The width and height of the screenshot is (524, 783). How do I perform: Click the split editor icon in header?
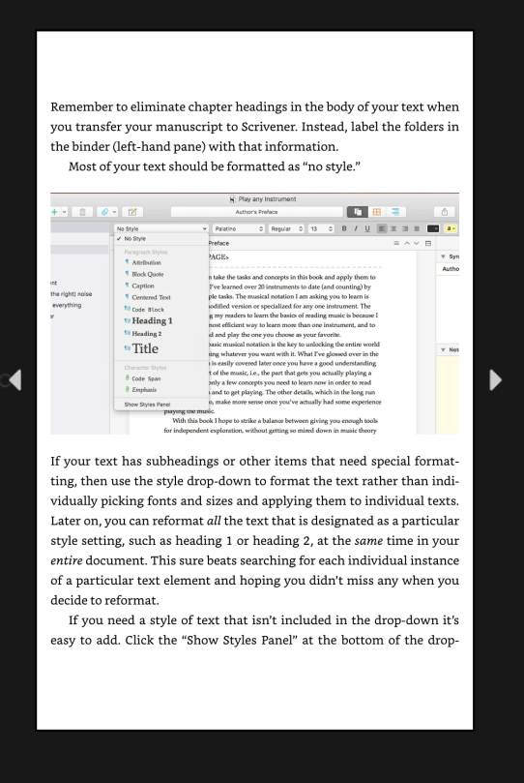pyautogui.click(x=427, y=243)
